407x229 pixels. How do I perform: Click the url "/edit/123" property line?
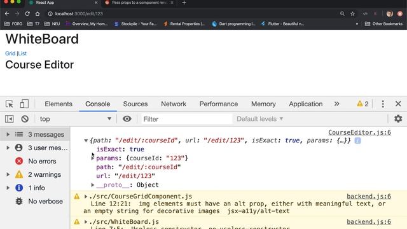(x=125, y=176)
